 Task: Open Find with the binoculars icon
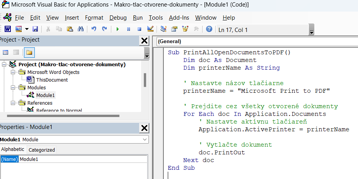[81, 29]
